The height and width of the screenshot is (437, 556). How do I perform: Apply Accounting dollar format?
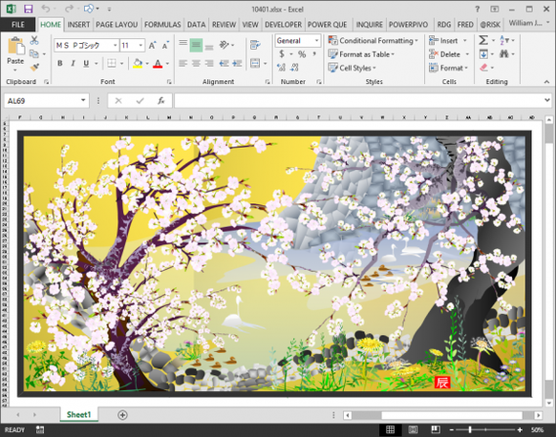point(282,53)
